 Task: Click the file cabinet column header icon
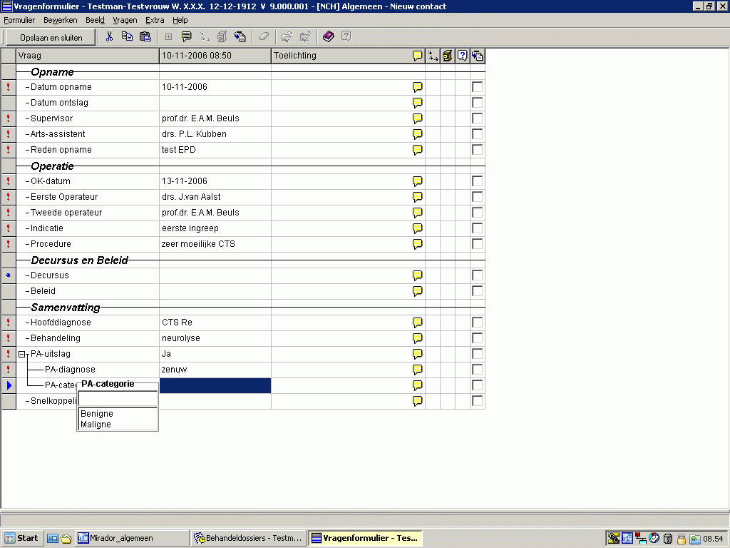coord(447,56)
